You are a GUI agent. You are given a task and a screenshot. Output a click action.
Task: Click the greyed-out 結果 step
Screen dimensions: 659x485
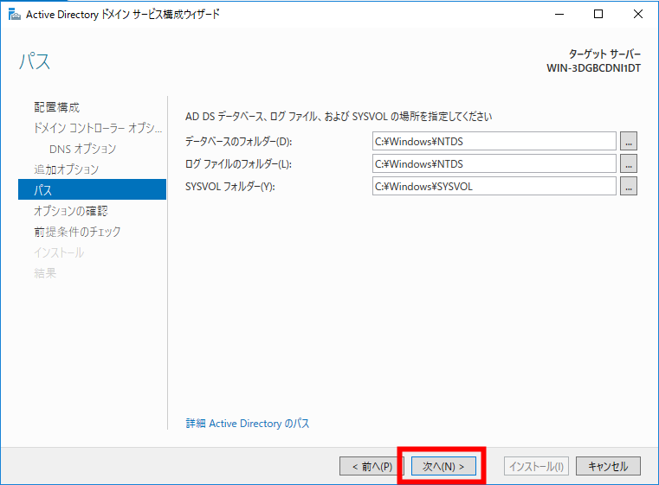(45, 273)
